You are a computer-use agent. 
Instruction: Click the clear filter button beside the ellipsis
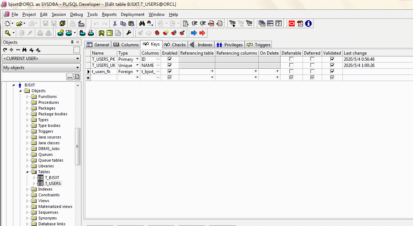(77, 77)
